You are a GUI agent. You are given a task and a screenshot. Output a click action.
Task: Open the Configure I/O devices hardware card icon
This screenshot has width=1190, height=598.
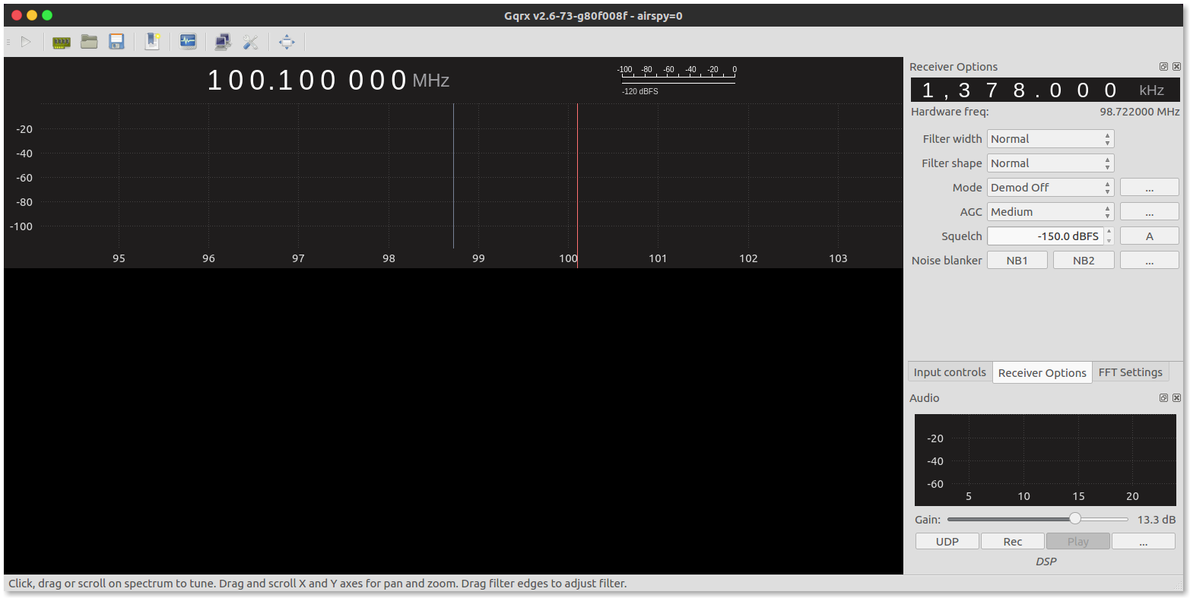62,42
